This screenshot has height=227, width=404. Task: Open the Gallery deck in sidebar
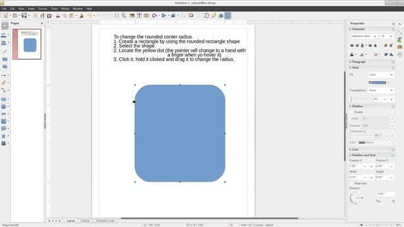pyautogui.click(x=400, y=47)
